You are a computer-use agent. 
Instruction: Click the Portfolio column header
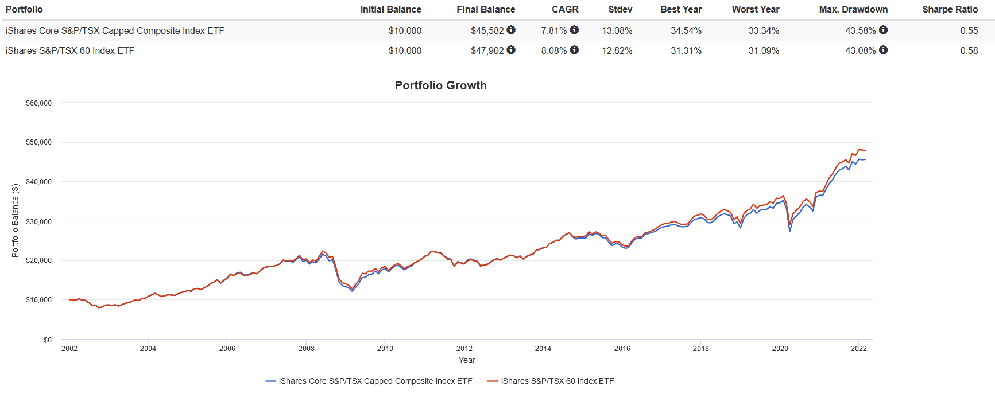click(x=24, y=9)
